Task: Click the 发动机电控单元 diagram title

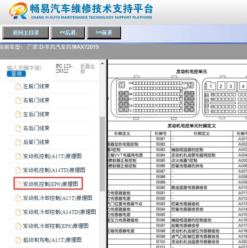Action: pos(192,71)
